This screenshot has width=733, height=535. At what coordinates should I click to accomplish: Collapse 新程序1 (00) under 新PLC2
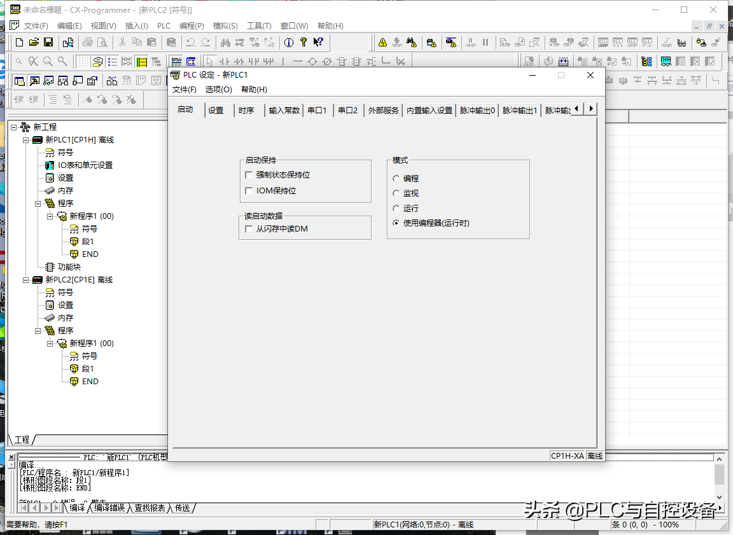(50, 344)
